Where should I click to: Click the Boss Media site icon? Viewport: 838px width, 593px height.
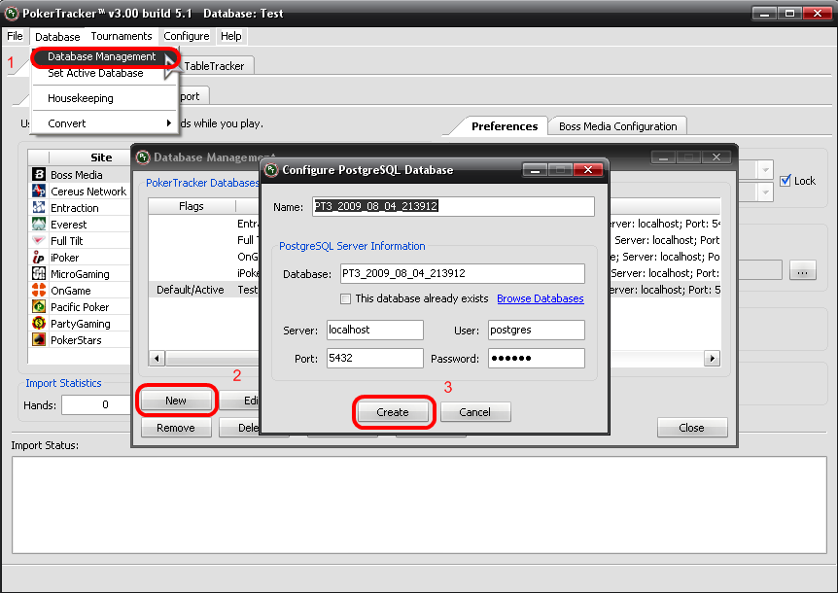point(39,174)
